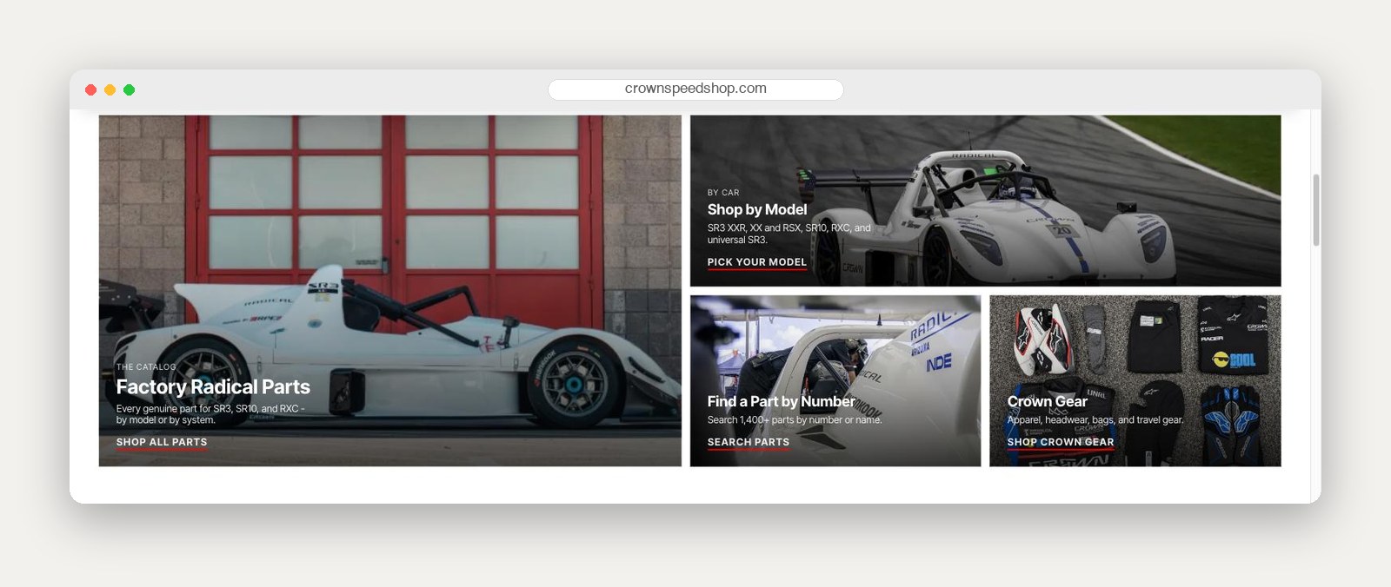The image size is (1391, 587).
Task: Maximize the window with green button
Action: click(x=129, y=89)
